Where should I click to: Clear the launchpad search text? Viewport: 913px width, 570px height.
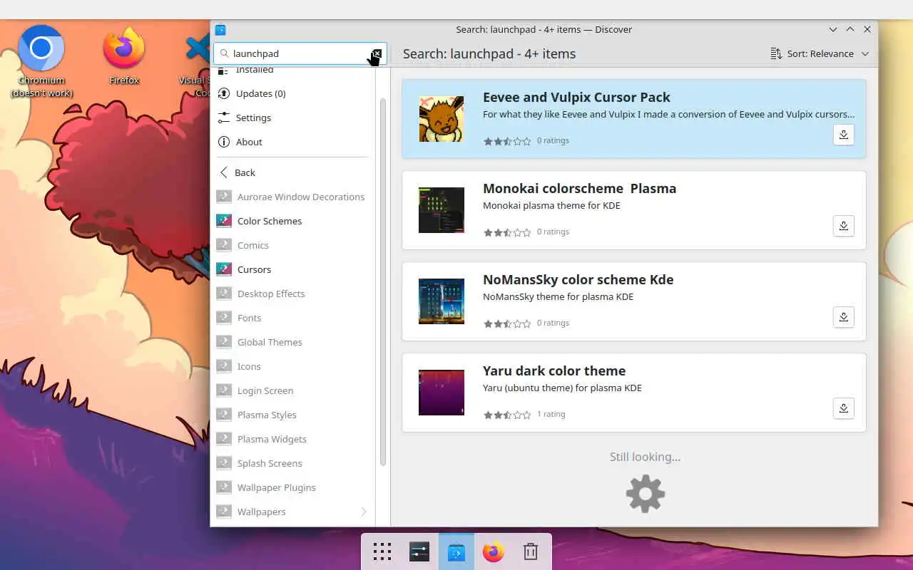click(377, 53)
